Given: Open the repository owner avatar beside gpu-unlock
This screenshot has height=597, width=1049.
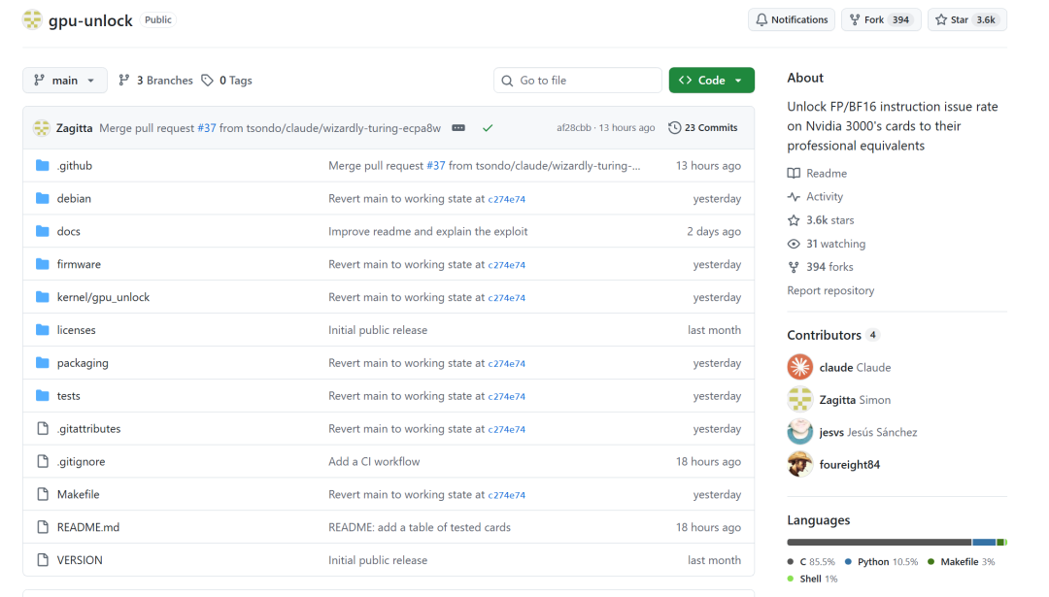Looking at the screenshot, I should coord(32,20).
